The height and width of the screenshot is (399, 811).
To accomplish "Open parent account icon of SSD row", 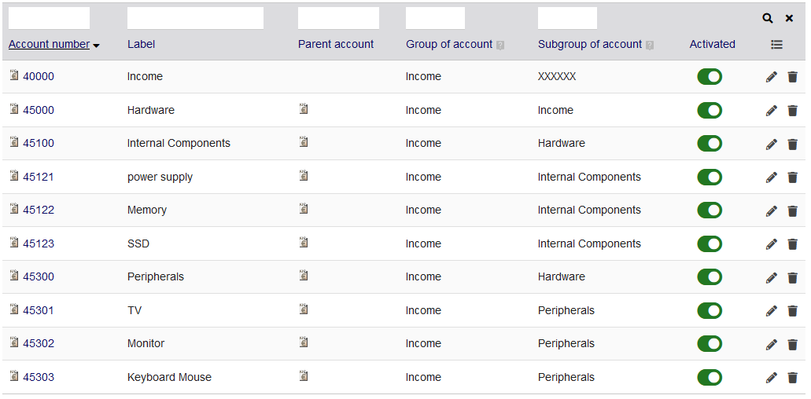I will [x=304, y=242].
